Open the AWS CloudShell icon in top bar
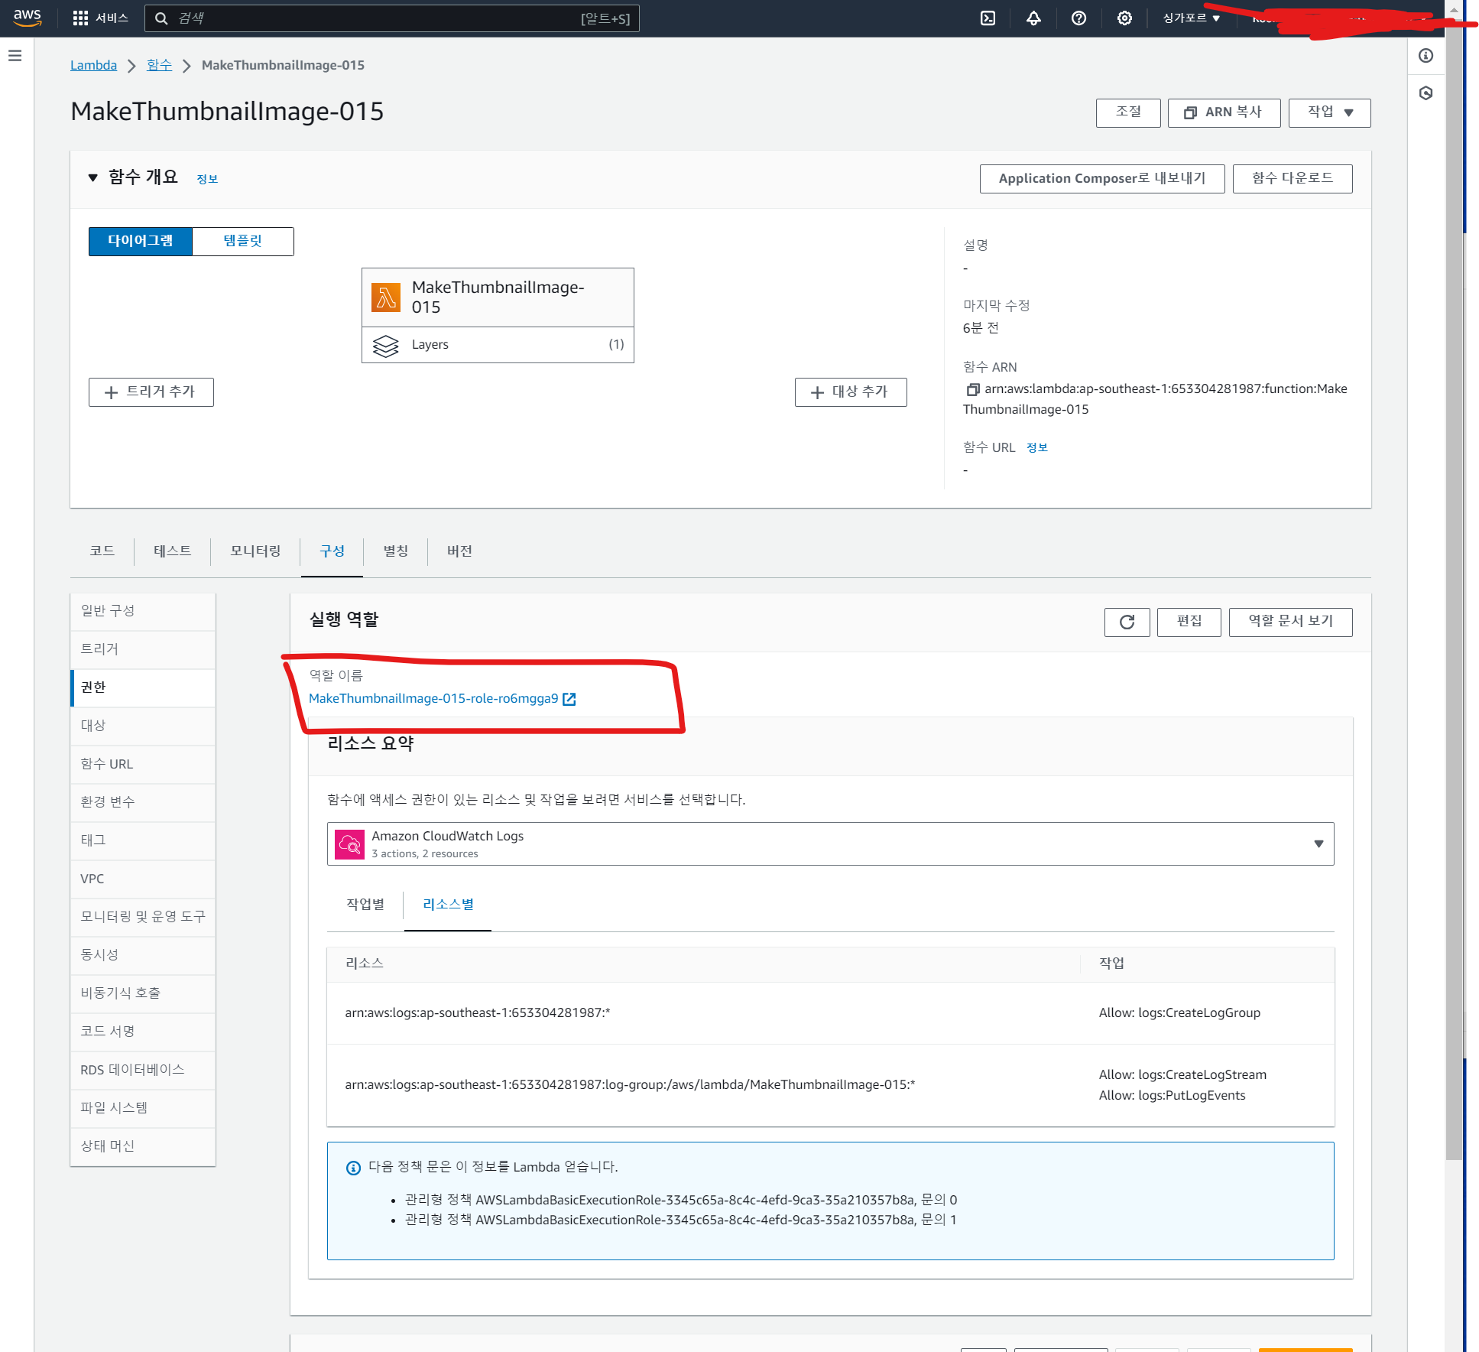 988,18
